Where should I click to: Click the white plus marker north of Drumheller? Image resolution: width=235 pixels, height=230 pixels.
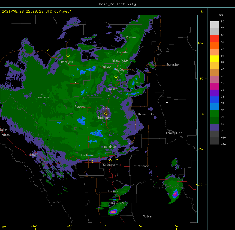tap(167, 102)
